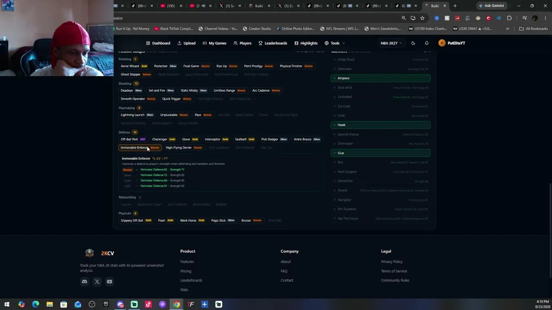Viewport: 552px width, 310px height.
Task: Toggle the Hawk takeover
Action: point(380,125)
